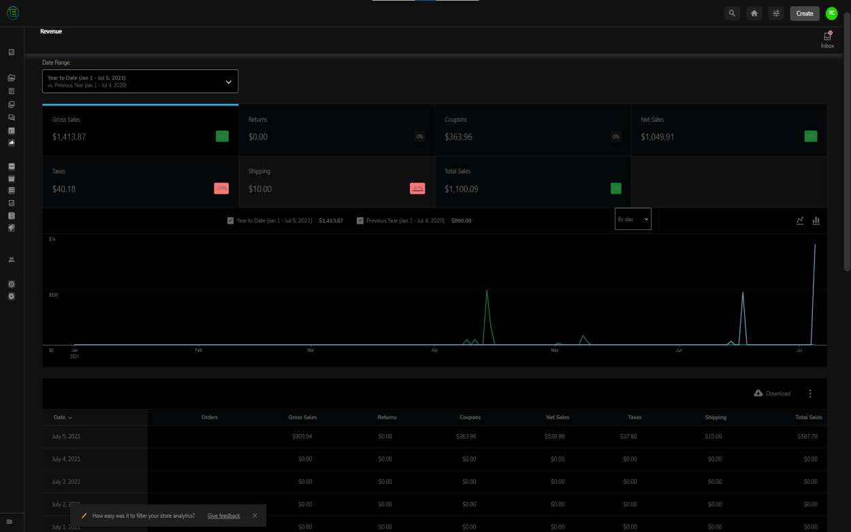
Task: Sort table by Gross Sales column header
Action: (302, 417)
